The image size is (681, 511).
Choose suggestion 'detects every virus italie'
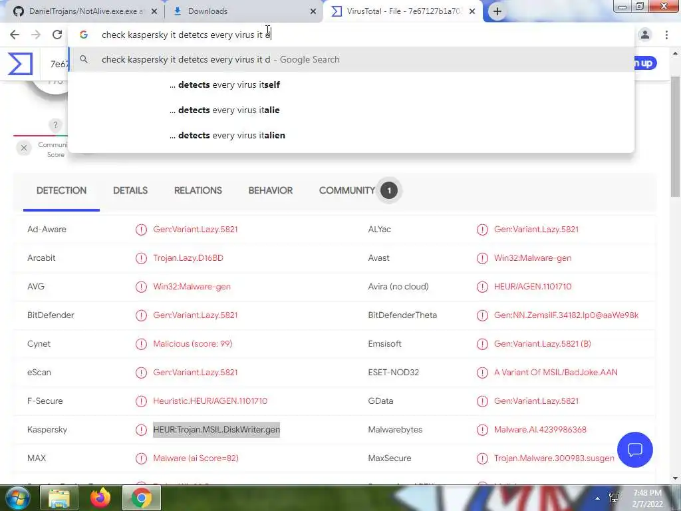[351, 110]
